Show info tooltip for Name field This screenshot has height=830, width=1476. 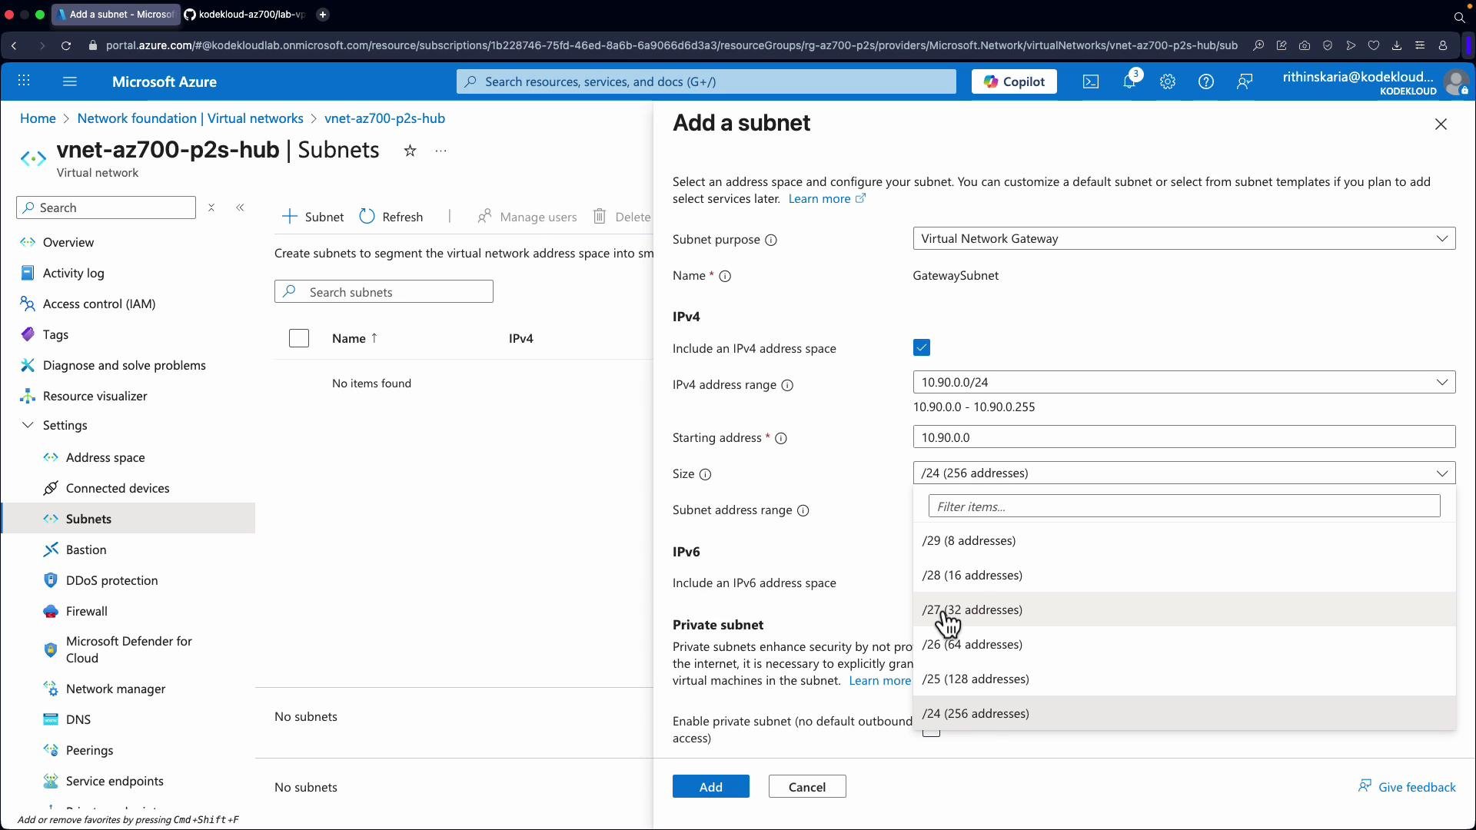pyautogui.click(x=725, y=276)
